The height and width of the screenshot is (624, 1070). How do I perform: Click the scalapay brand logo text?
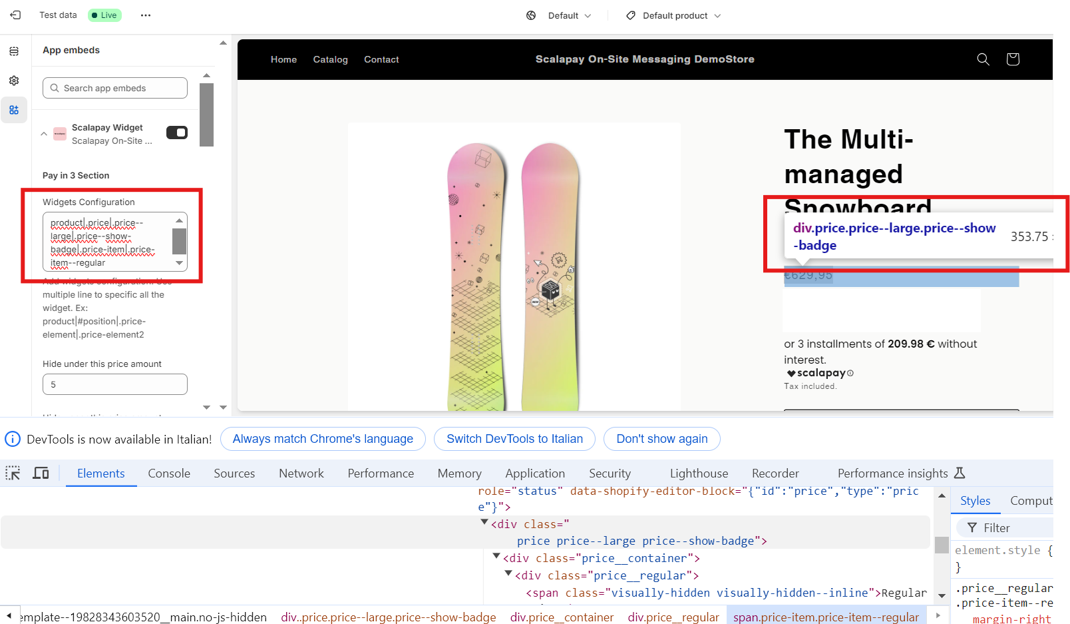816,373
